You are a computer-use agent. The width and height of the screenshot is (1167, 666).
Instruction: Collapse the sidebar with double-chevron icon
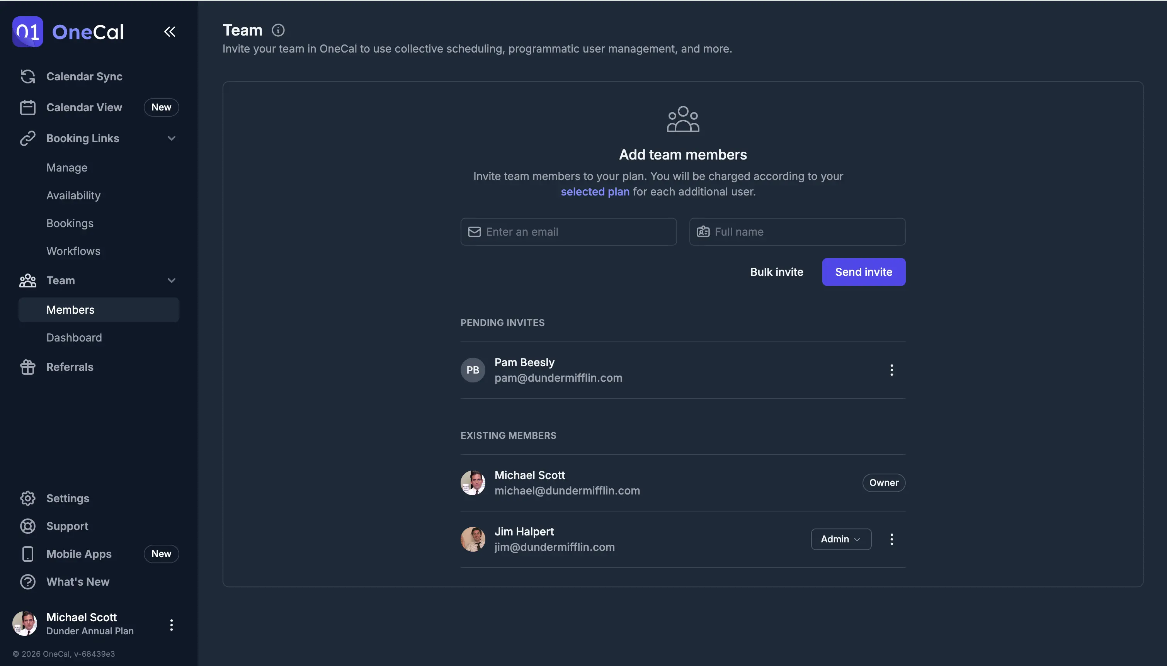(x=170, y=32)
